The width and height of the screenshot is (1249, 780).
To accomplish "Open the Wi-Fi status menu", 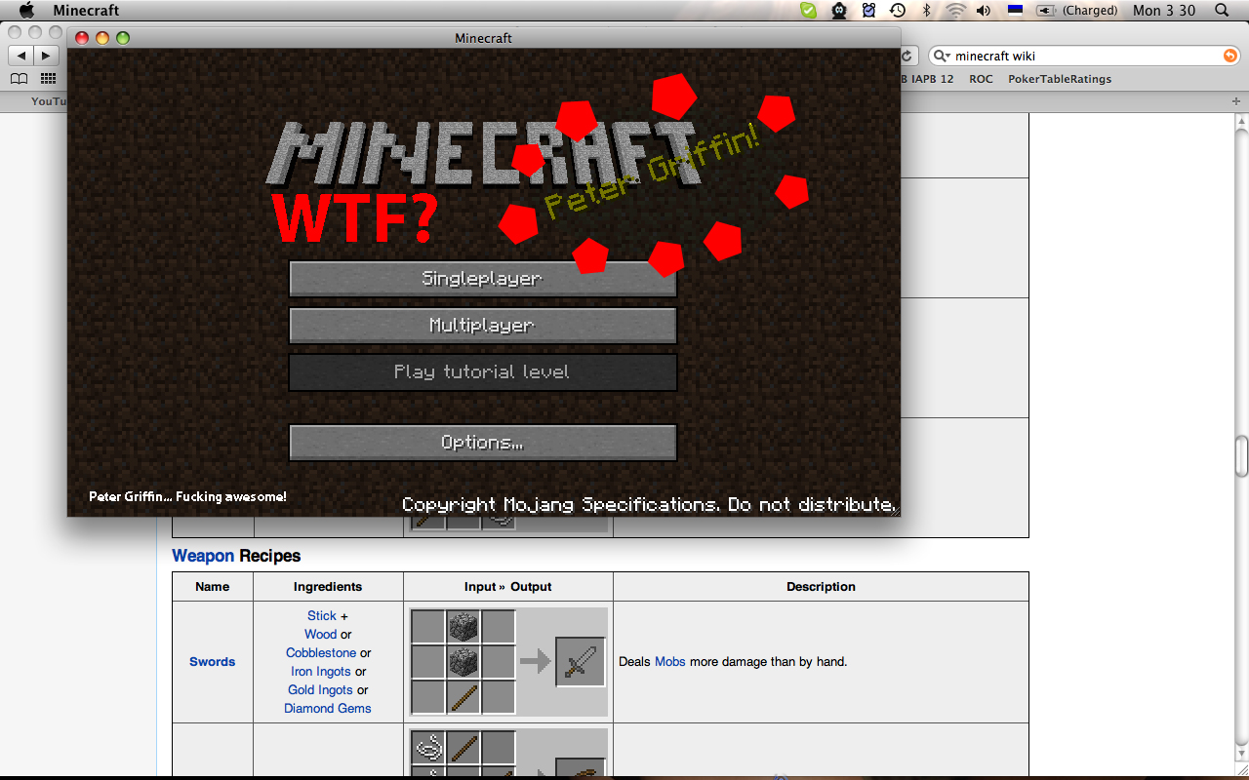I will click(955, 11).
